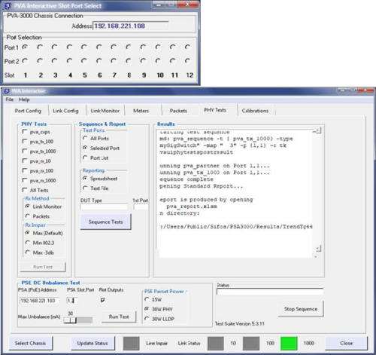Switch to the Meters tab
Viewport: 376px width, 355px height.
pos(141,111)
